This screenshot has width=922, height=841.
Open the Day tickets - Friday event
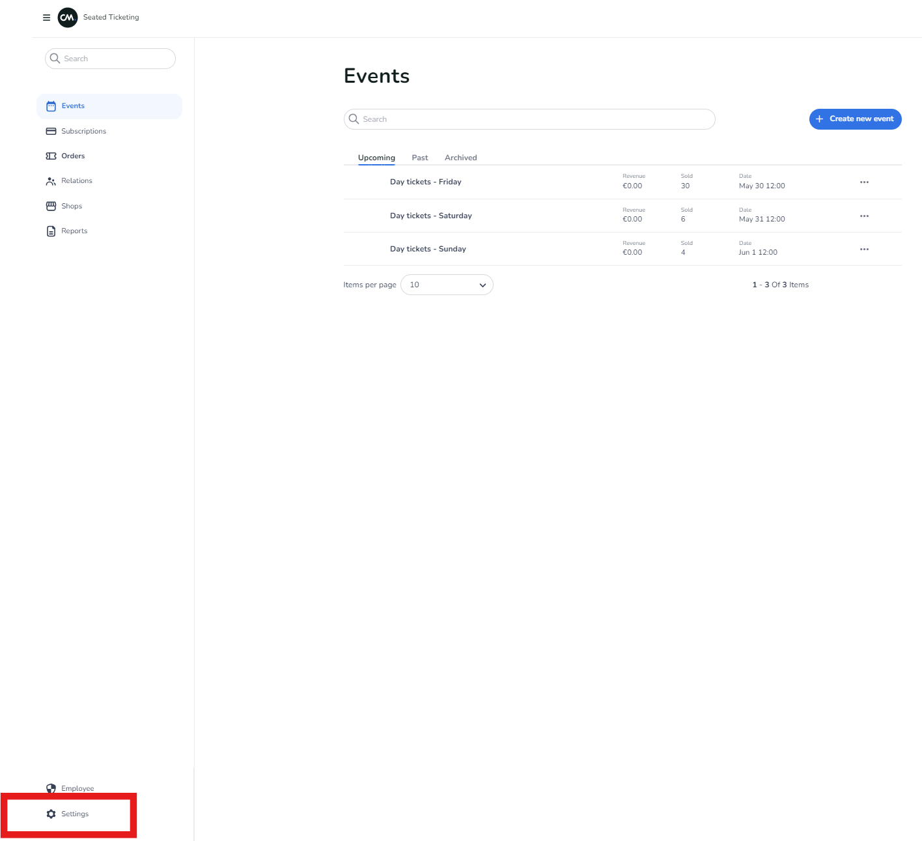coord(425,182)
